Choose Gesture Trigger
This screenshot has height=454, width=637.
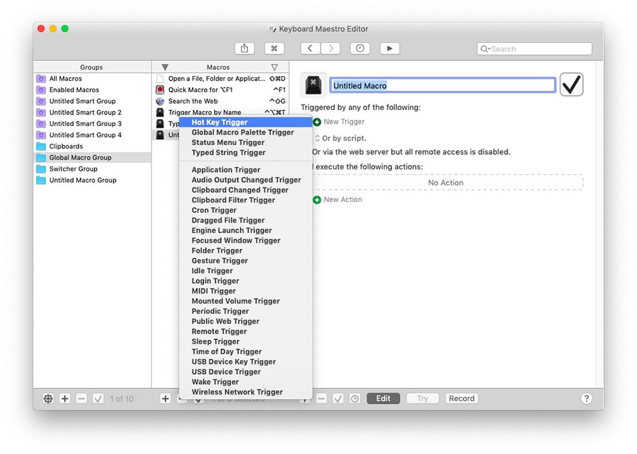(246, 261)
